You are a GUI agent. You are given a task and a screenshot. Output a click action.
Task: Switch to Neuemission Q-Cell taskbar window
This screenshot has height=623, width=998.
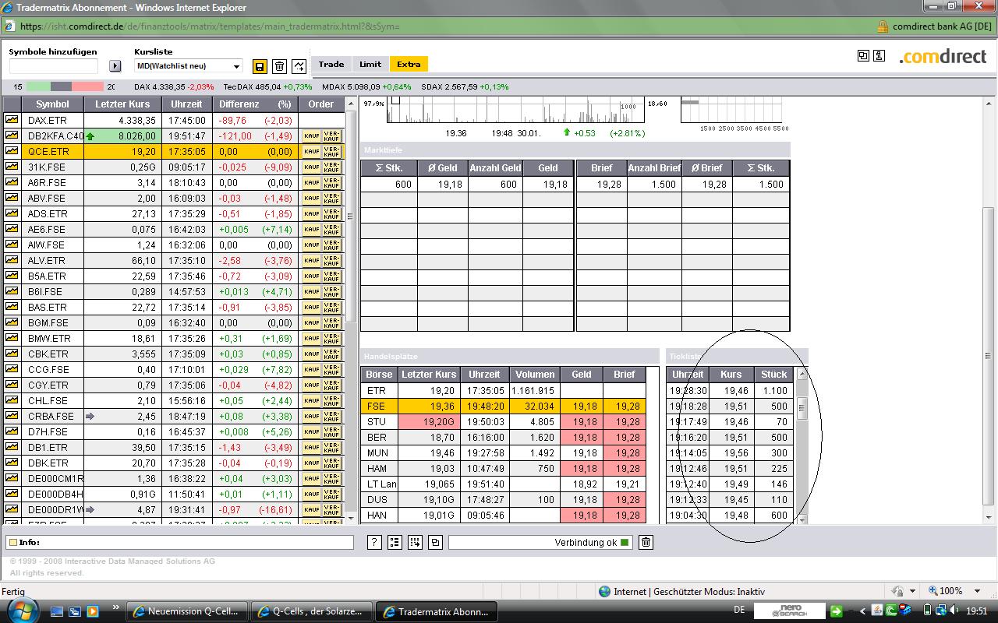click(187, 611)
